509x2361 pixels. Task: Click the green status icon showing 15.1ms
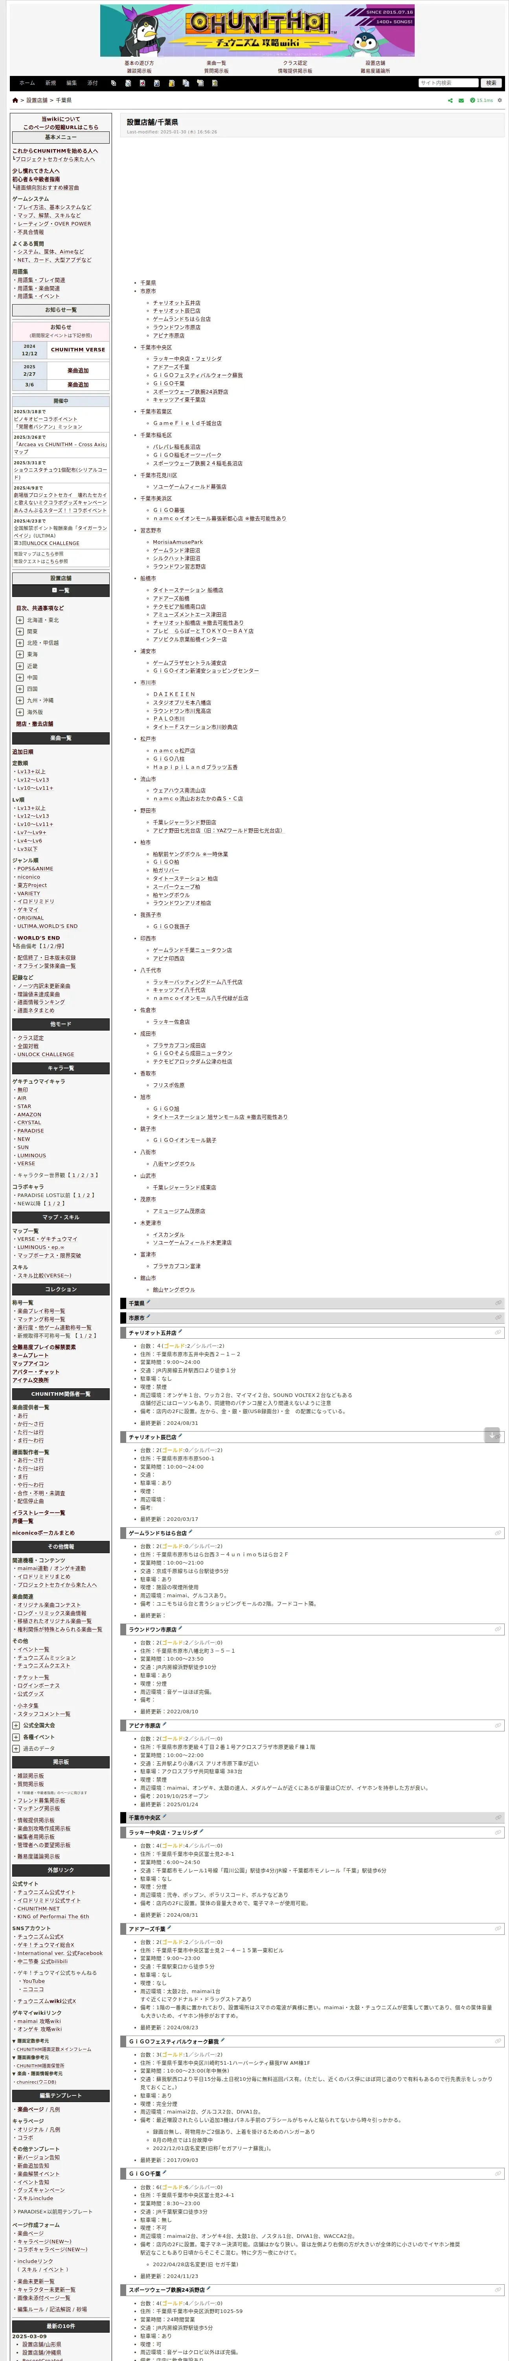pos(472,100)
